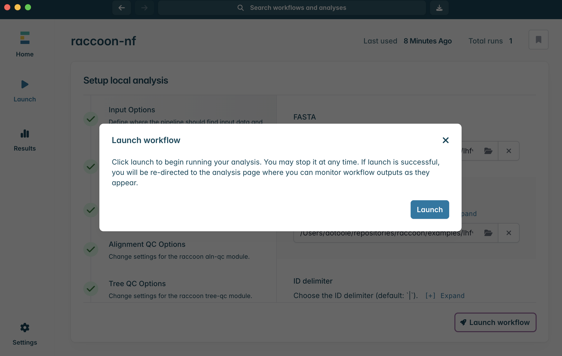Expand the ID delimiter description
Screen dimensions: 562x356
(452, 295)
